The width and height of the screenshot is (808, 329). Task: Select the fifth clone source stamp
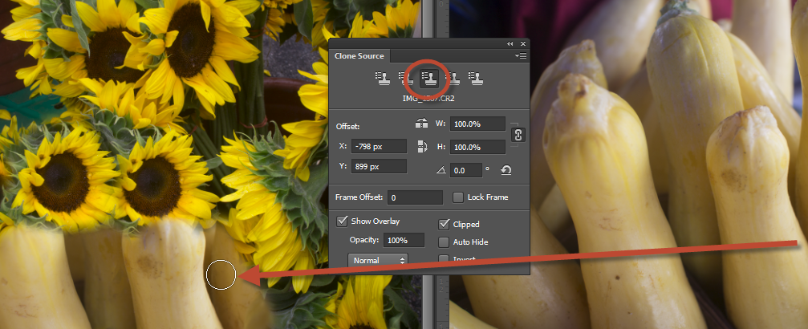coord(477,78)
